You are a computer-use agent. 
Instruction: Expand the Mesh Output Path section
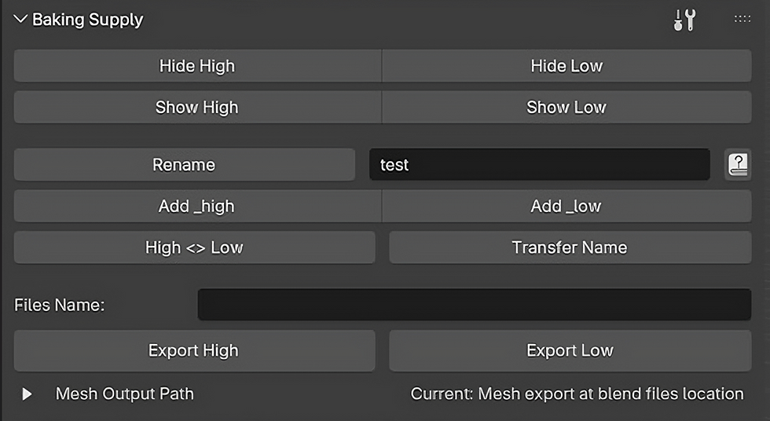(x=27, y=394)
